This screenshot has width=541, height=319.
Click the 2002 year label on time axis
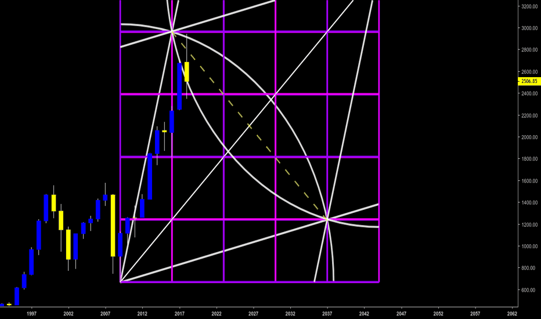68,313
